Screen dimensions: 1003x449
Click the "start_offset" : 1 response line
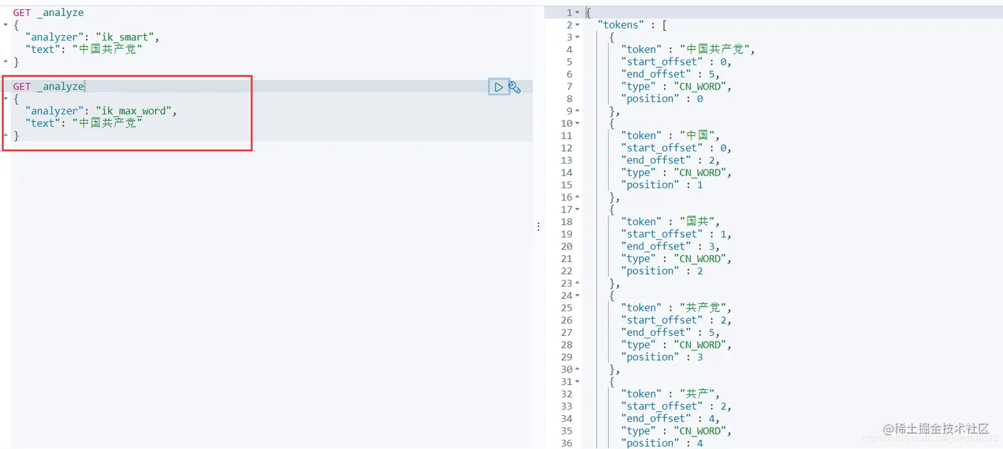click(x=676, y=234)
